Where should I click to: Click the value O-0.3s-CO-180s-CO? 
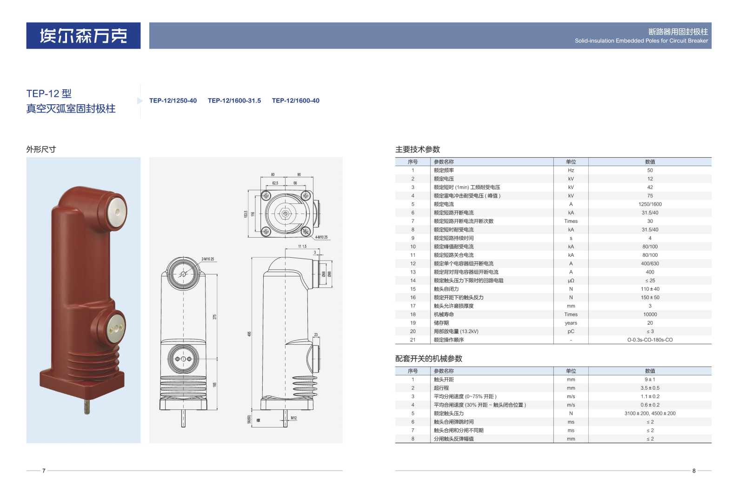[650, 340]
